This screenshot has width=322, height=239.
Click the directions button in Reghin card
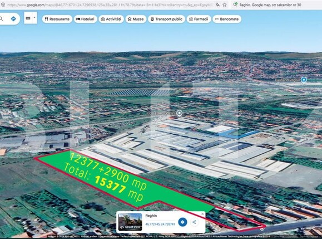point(182,222)
